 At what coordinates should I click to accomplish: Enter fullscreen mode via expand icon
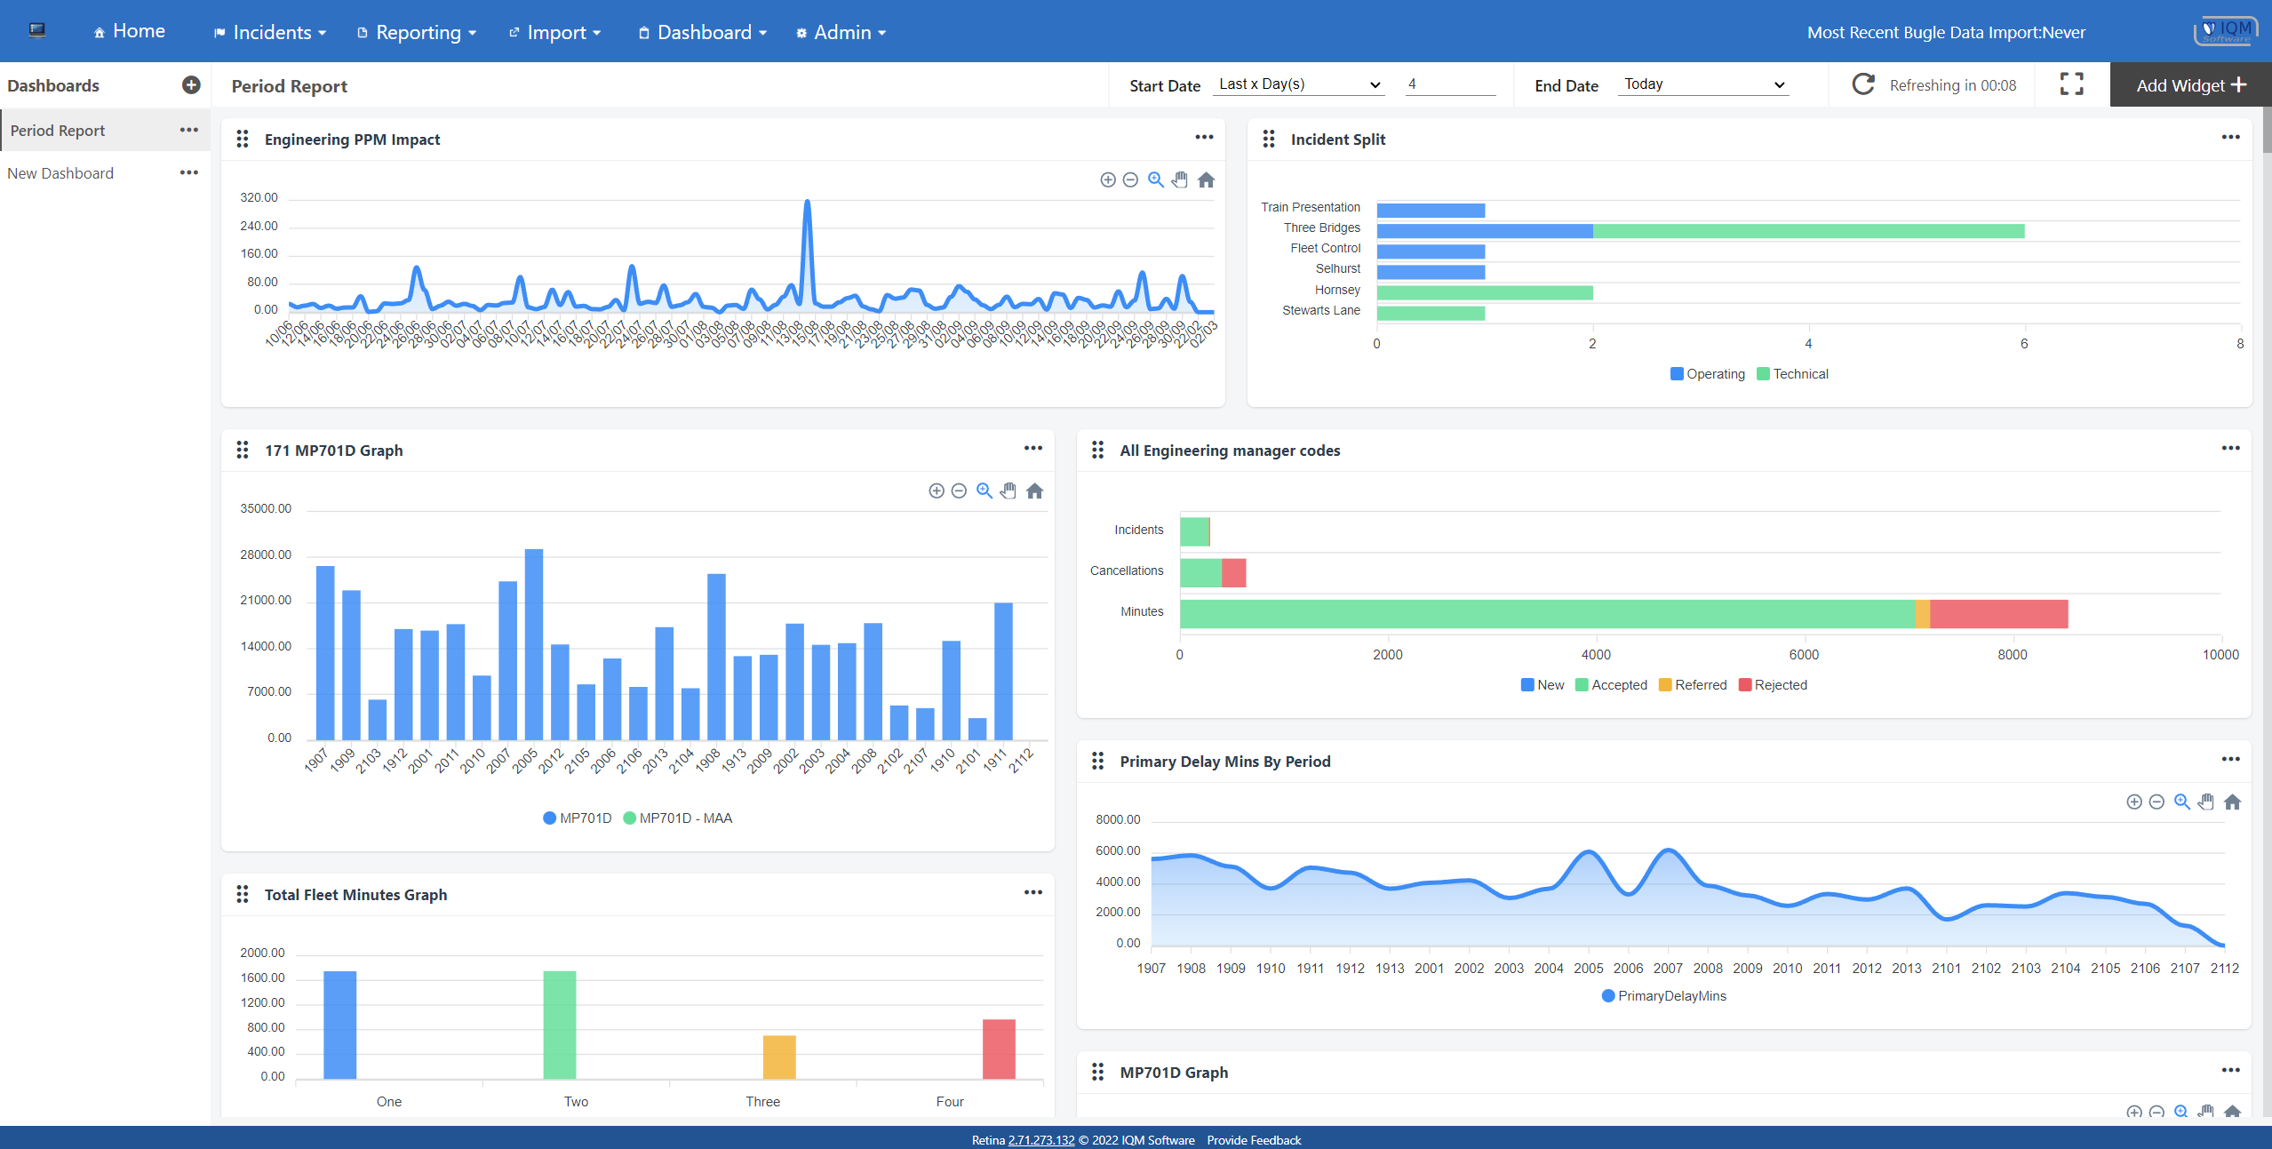click(x=2072, y=84)
